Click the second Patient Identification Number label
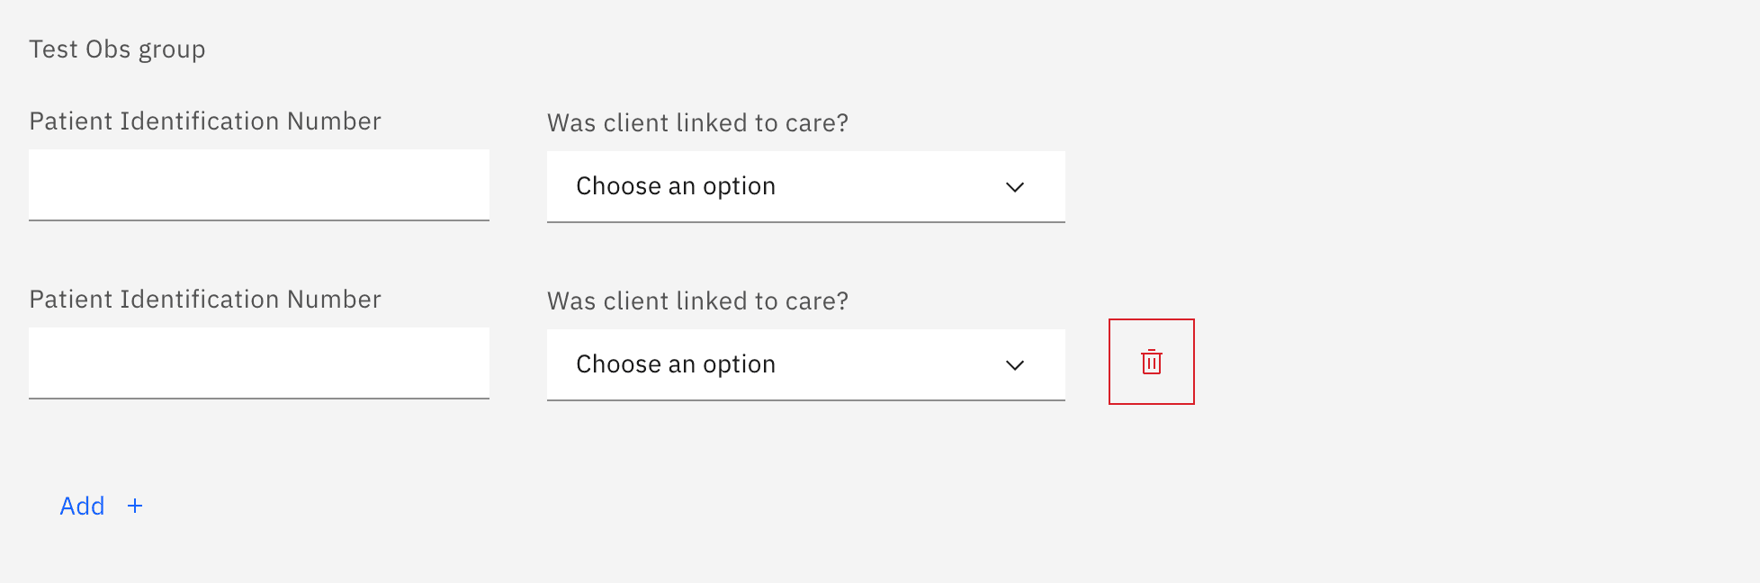1760x583 pixels. click(x=205, y=299)
